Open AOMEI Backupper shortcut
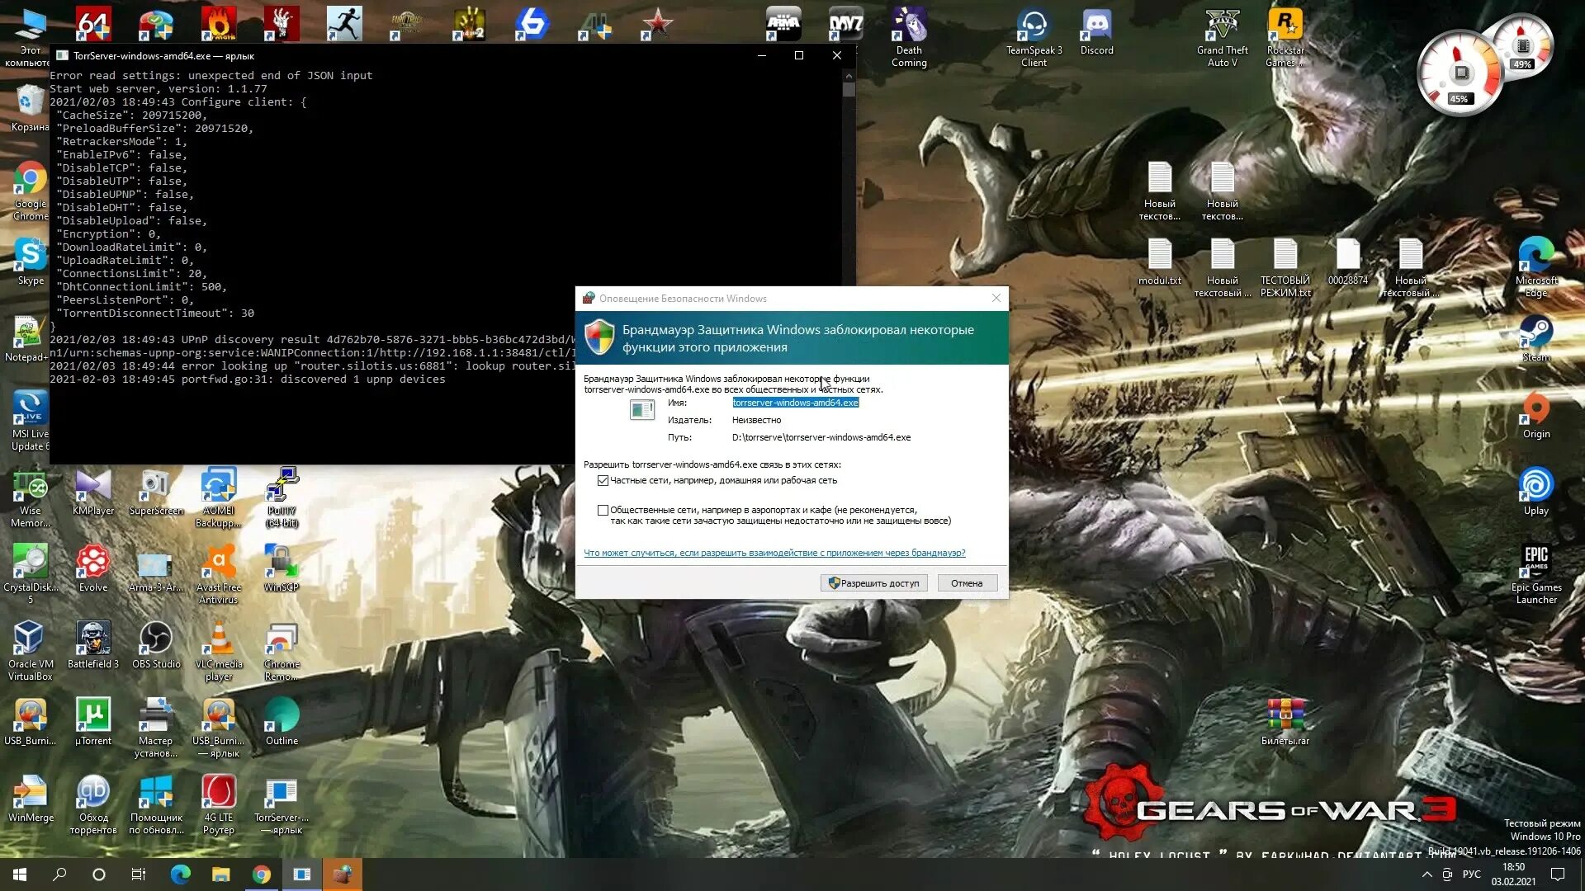This screenshot has width=1585, height=891. [219, 498]
